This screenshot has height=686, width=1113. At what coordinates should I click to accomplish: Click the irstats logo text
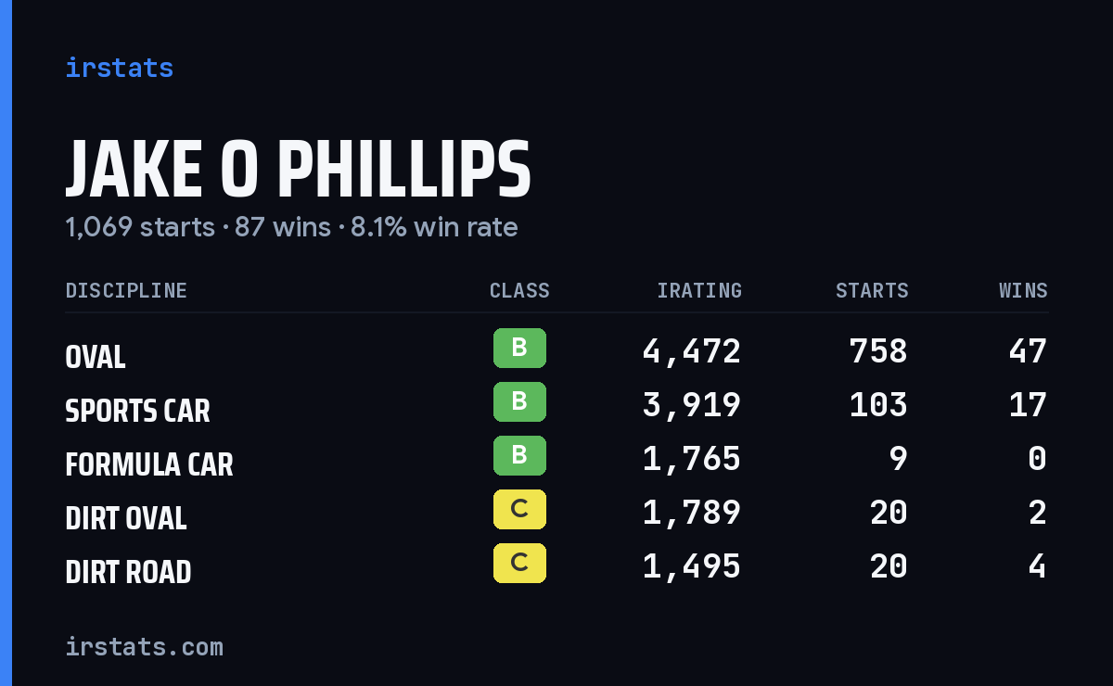(x=119, y=68)
